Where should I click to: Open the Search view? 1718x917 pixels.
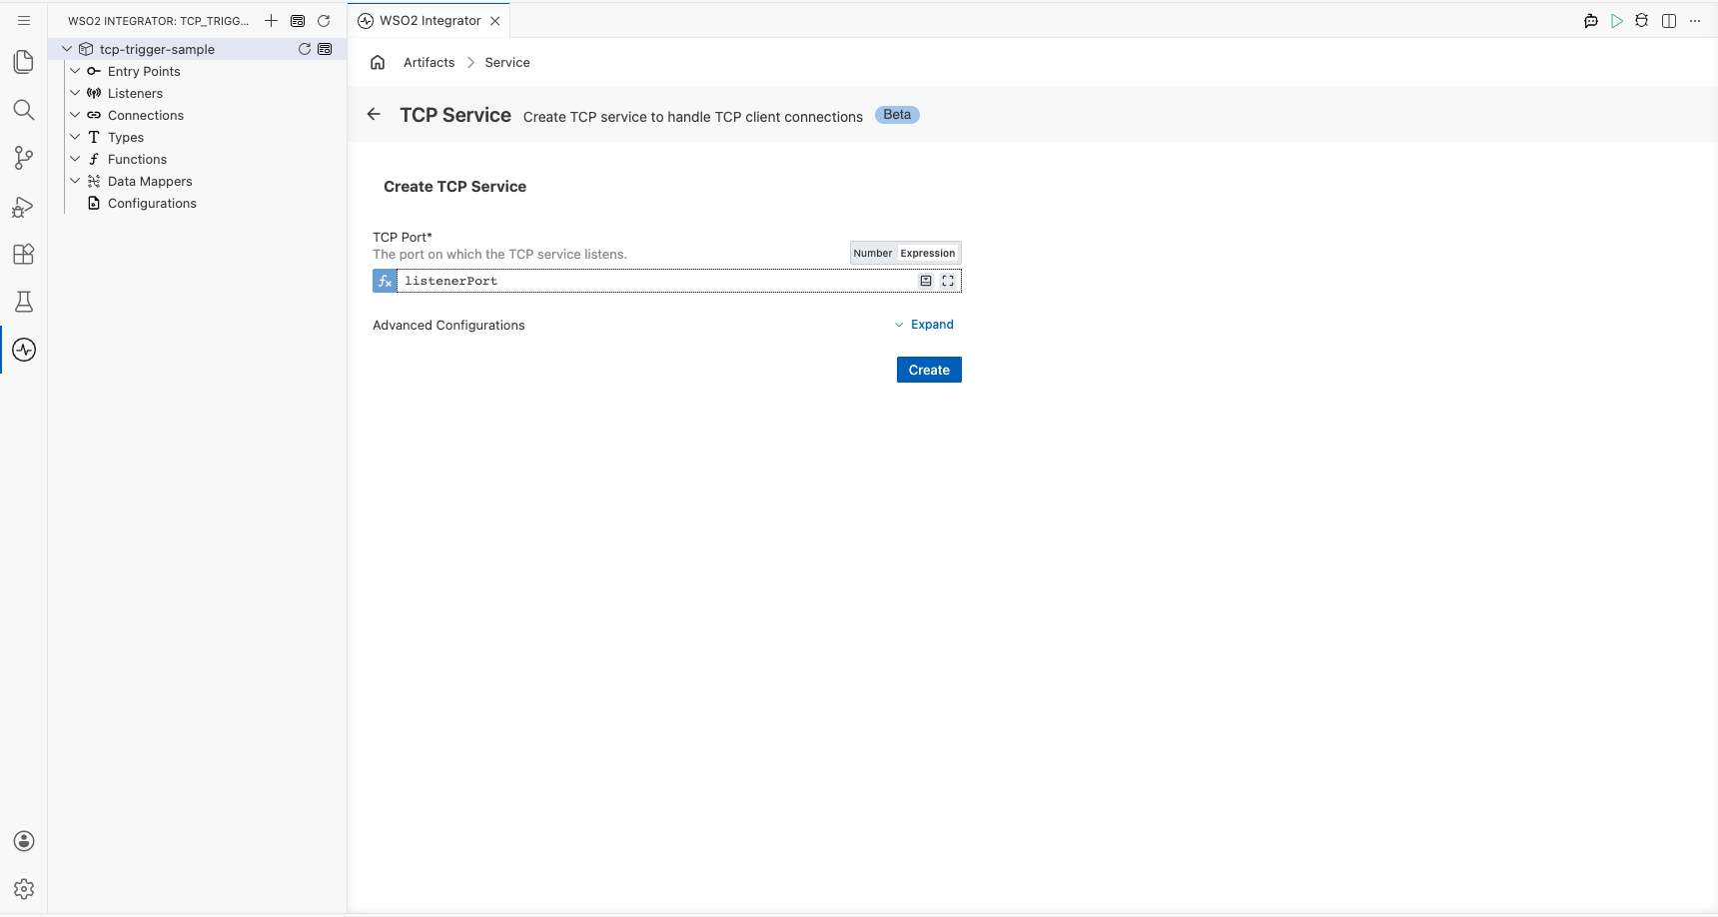24,110
